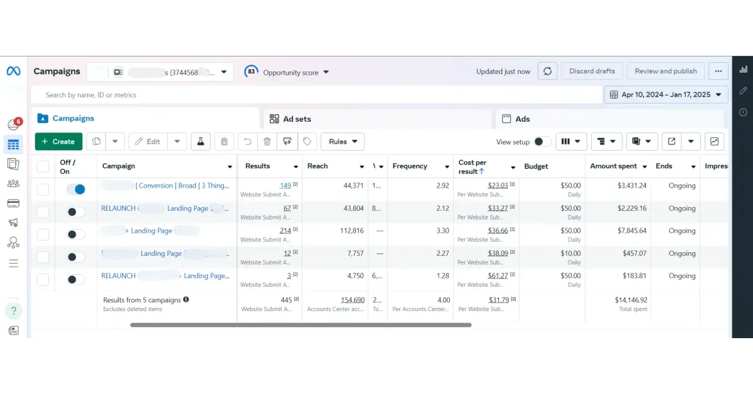Click the horizontal scrollbar below the table

click(x=301, y=325)
